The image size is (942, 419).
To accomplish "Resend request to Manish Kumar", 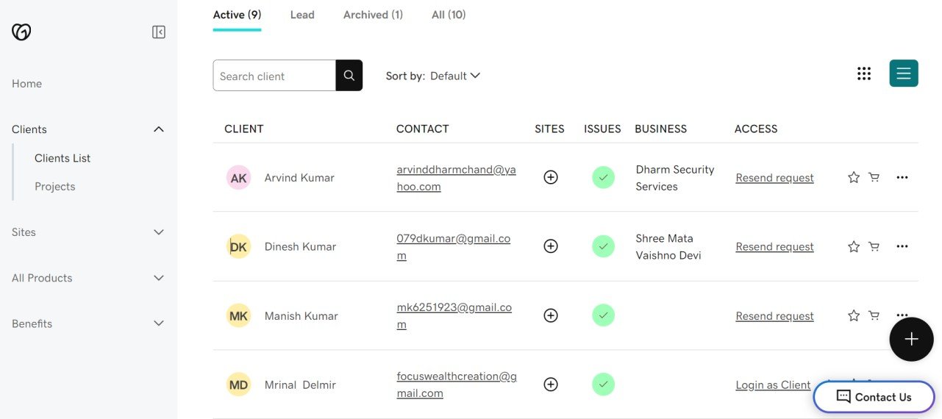I will (x=774, y=316).
